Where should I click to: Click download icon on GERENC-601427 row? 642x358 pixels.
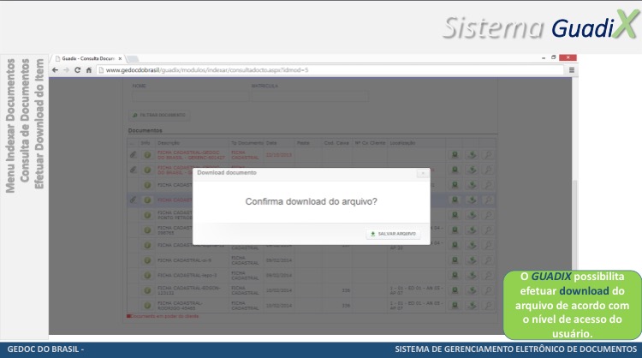[x=472, y=155]
